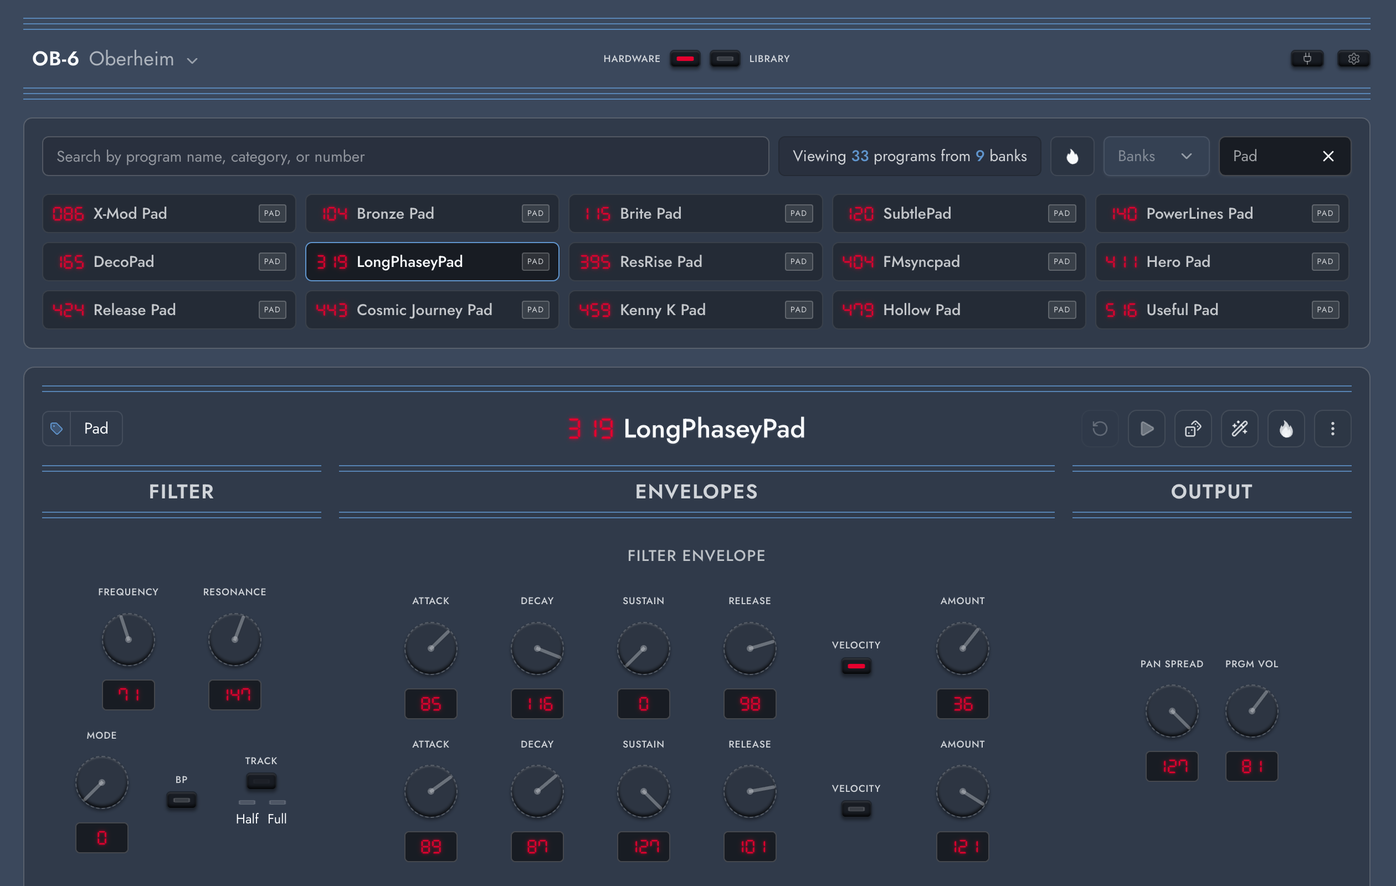1396x886 pixels.
Task: Click the LongPhaseyPad program title
Action: tap(714, 429)
